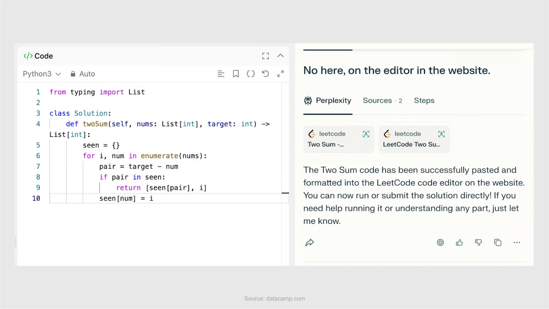Click the bookmark icon in editor toolbar
Image resolution: width=549 pixels, height=309 pixels.
point(236,74)
